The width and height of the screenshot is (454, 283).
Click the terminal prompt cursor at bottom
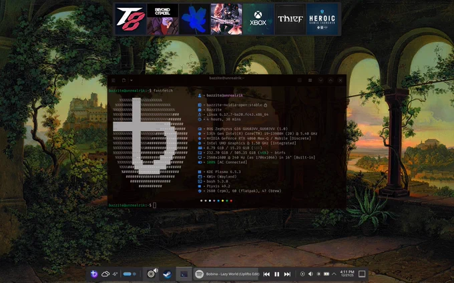pyautogui.click(x=155, y=205)
